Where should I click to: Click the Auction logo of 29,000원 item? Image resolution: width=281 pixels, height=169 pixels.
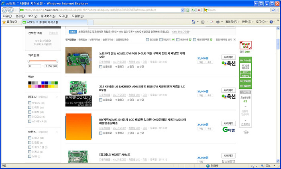pyautogui.click(x=228, y=96)
